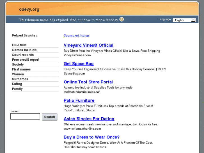Screen dimensions: 204x153
Task: Select the Family related search
Action: coord(17,89)
